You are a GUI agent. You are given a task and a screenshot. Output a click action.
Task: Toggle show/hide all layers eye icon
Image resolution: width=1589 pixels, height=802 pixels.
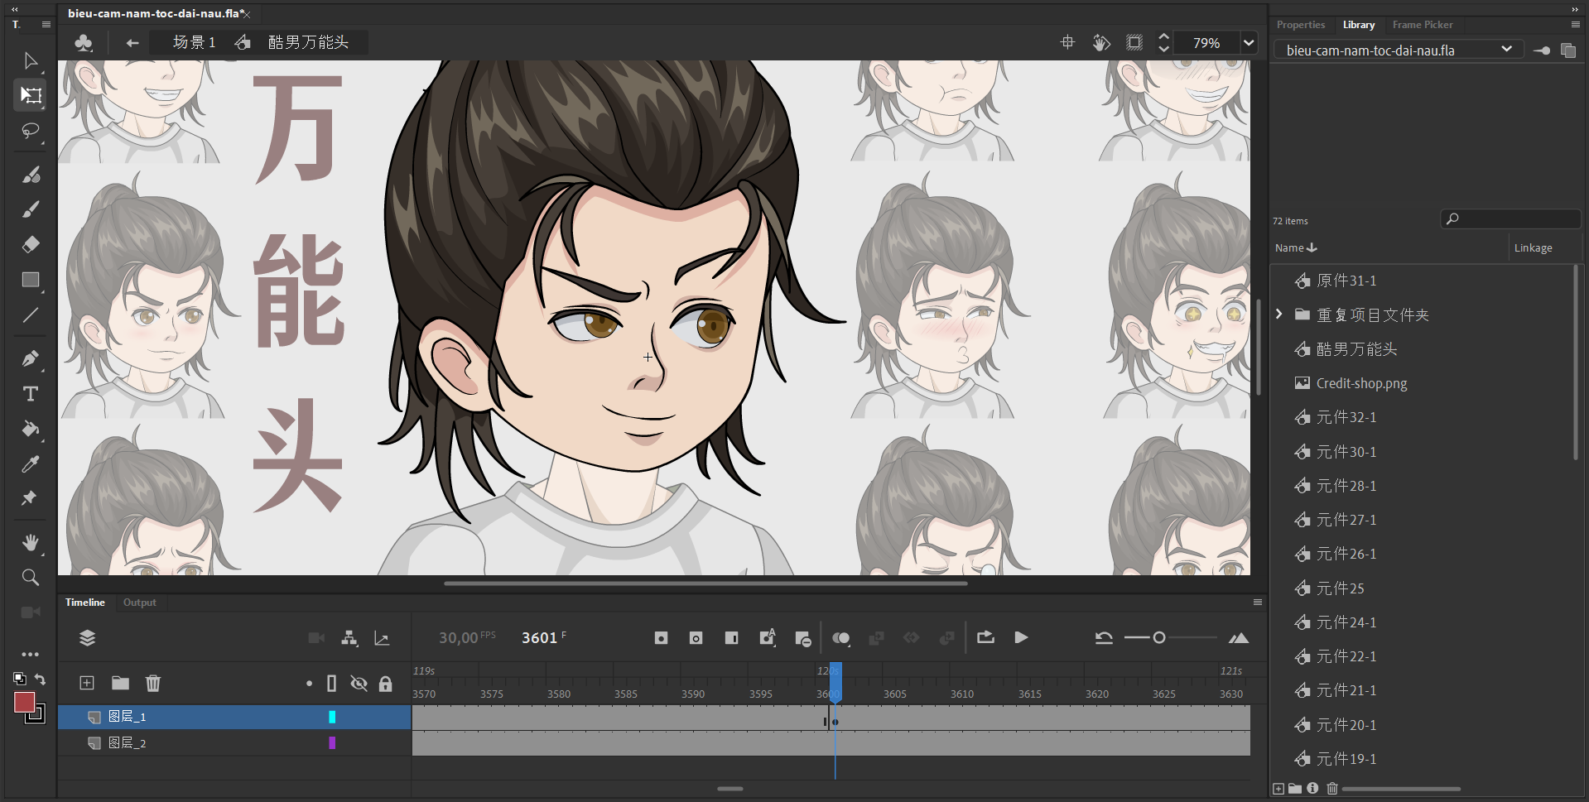(359, 683)
